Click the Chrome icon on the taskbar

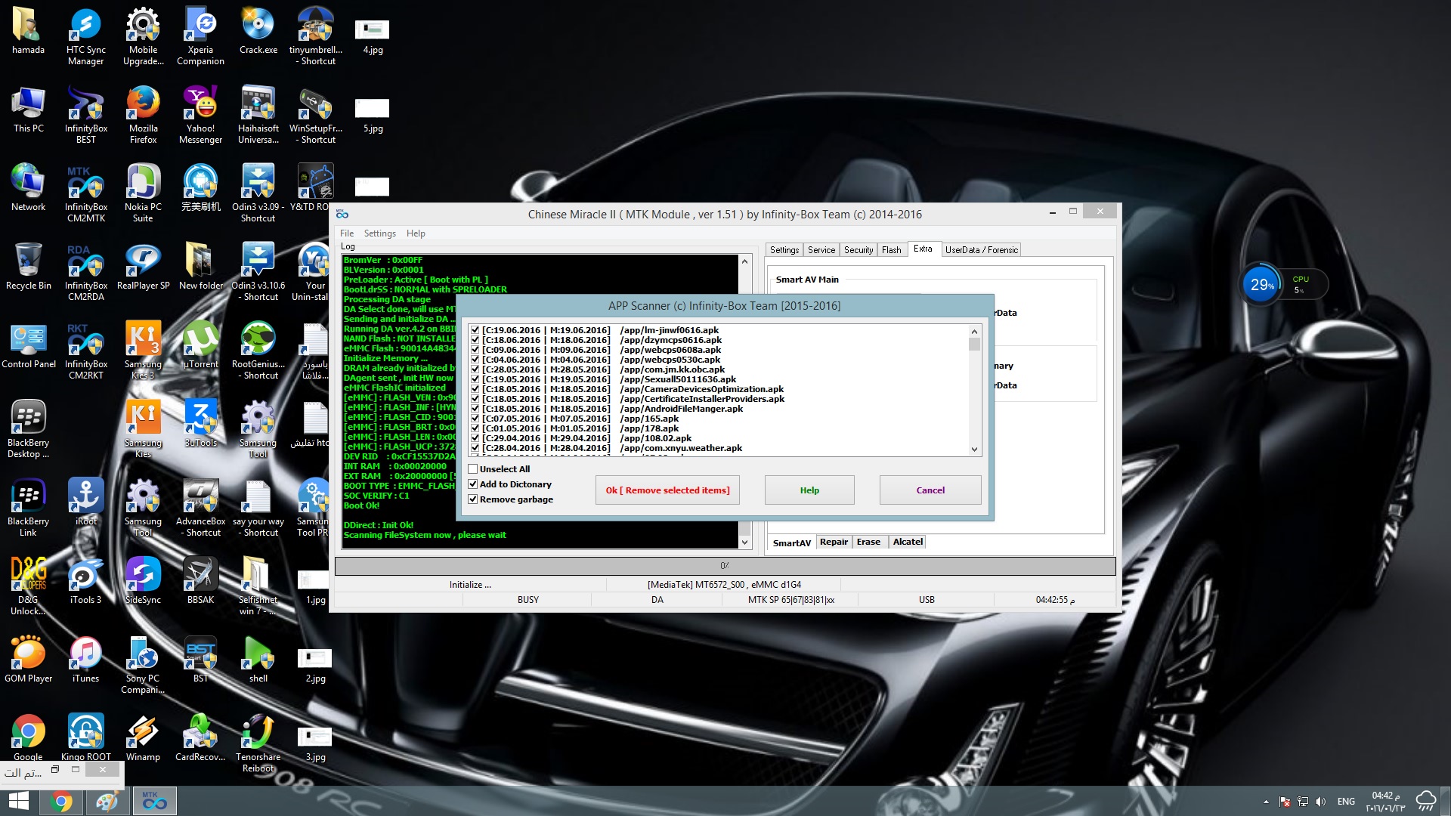[x=62, y=801]
